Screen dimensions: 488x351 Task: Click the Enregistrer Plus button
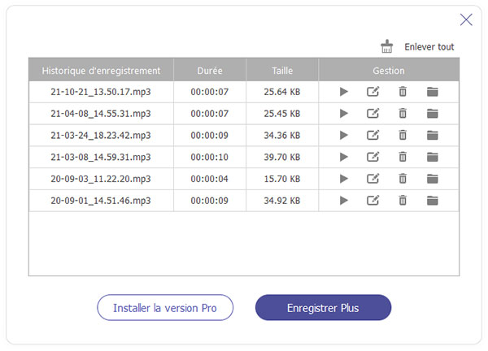point(323,308)
